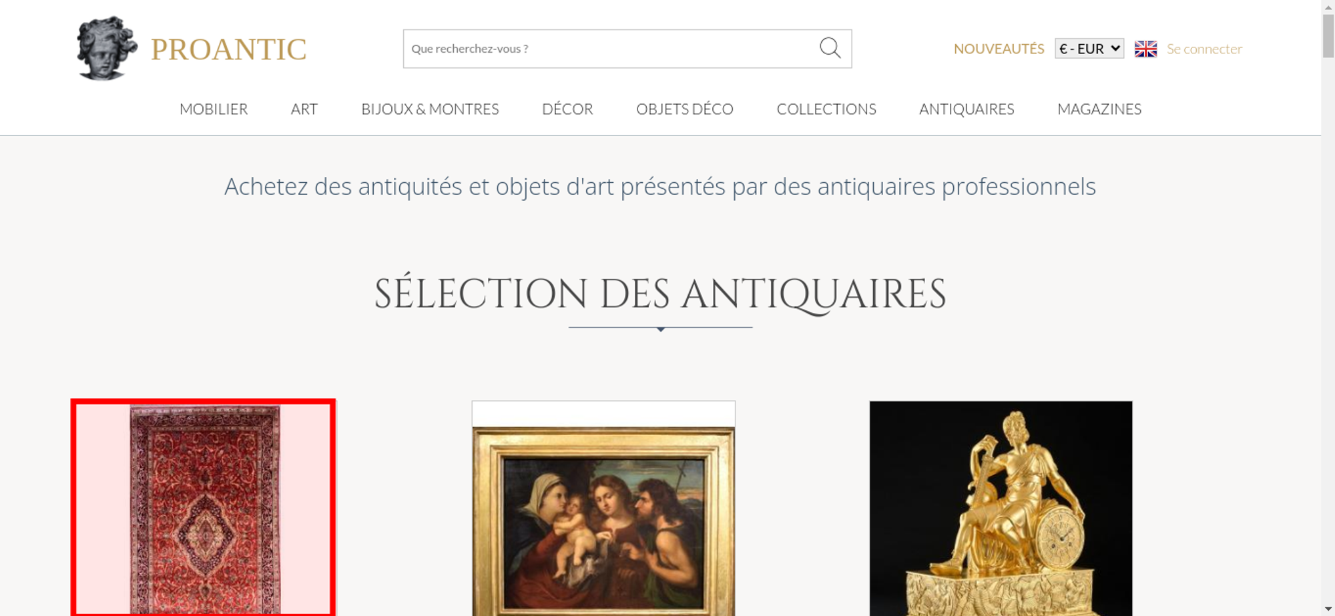1335x616 pixels.
Task: Open the BIJOUX & MONTRES menu
Action: click(x=430, y=109)
